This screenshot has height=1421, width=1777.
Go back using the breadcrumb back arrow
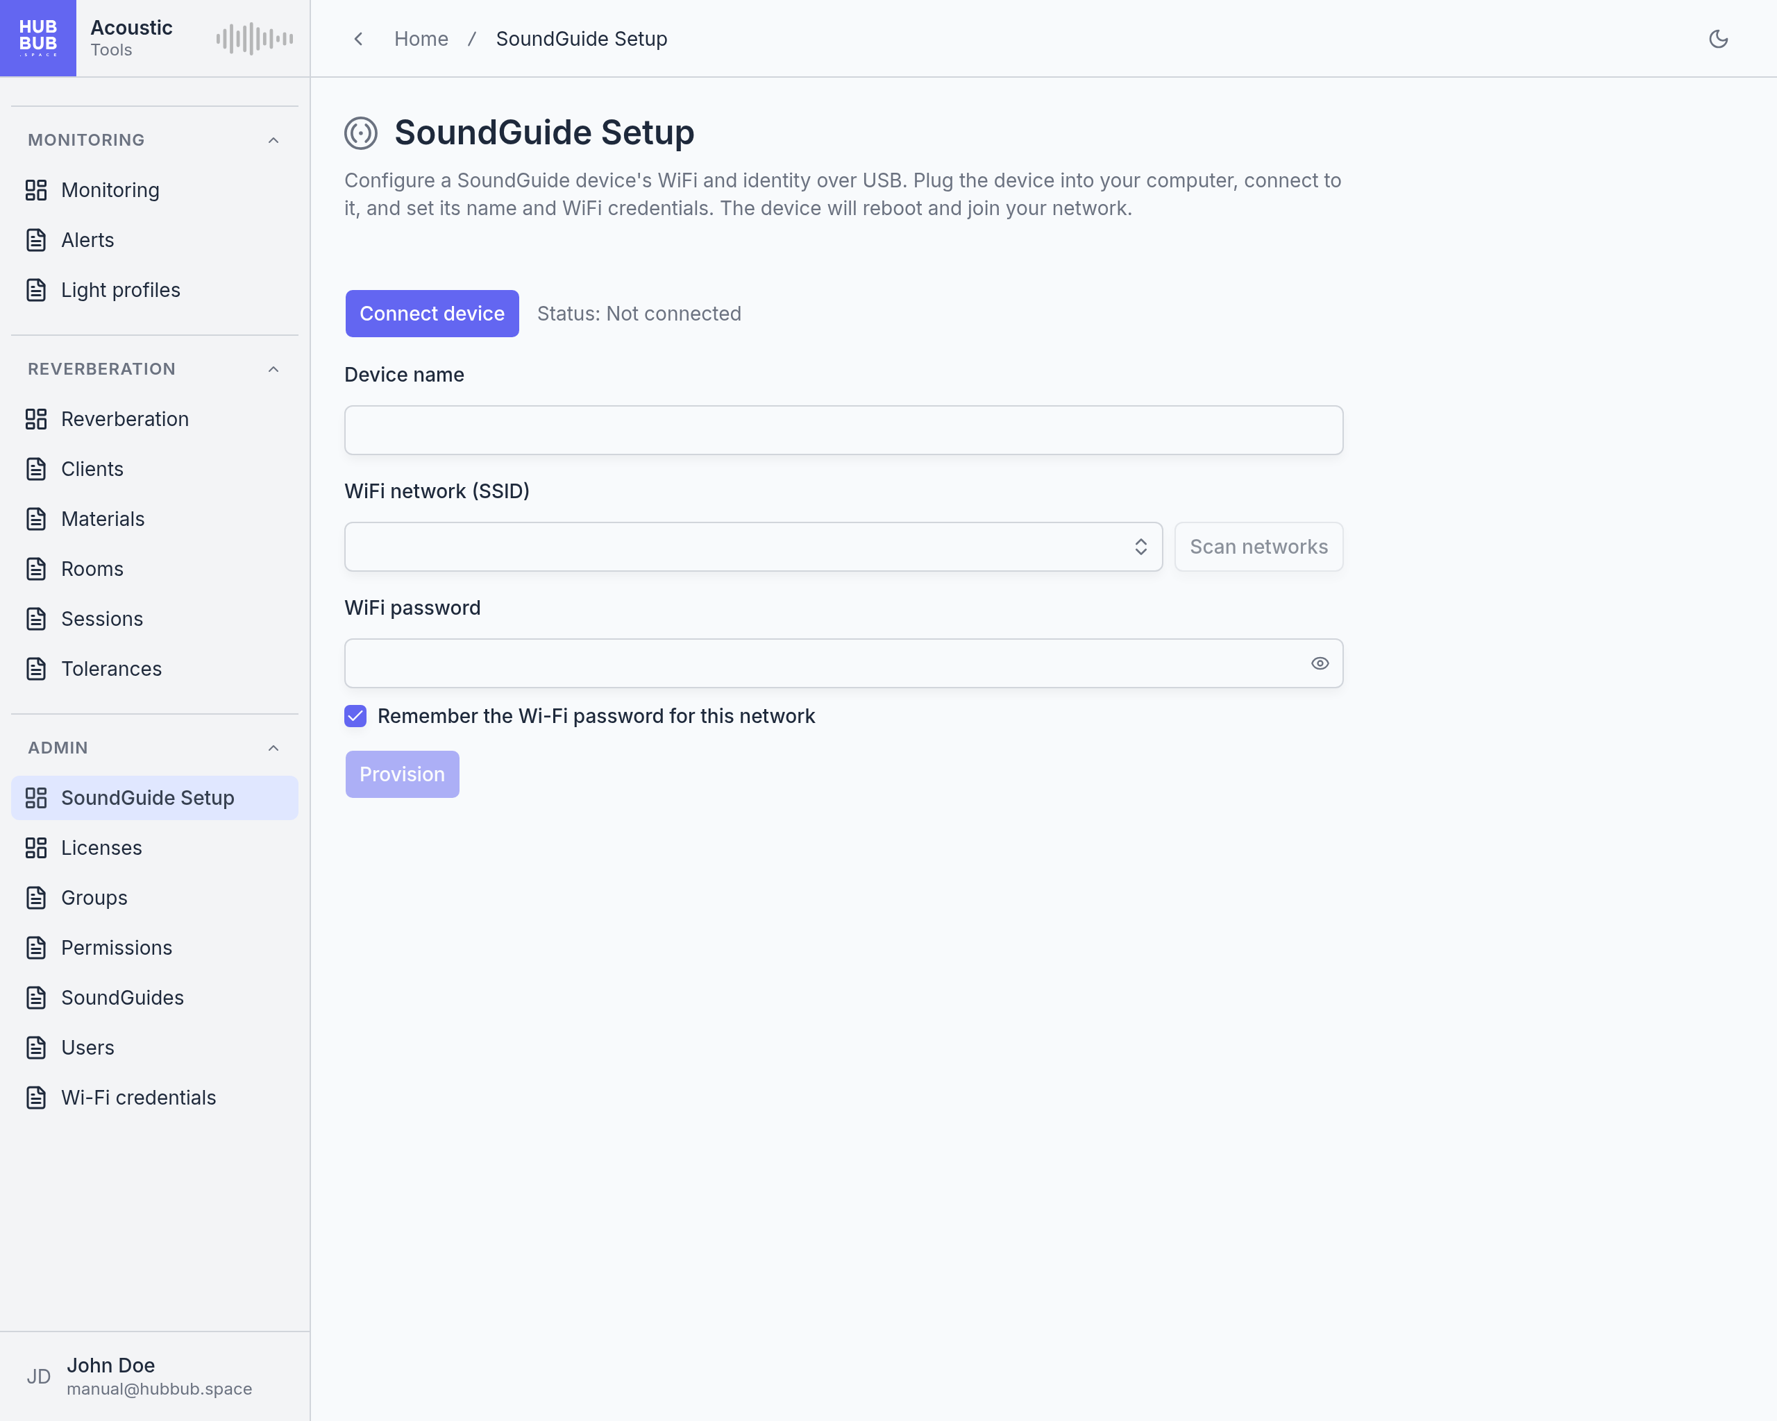[359, 39]
